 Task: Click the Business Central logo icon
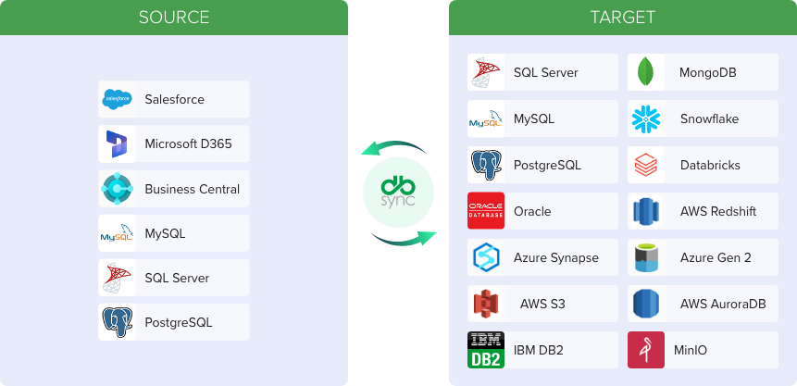(117, 189)
